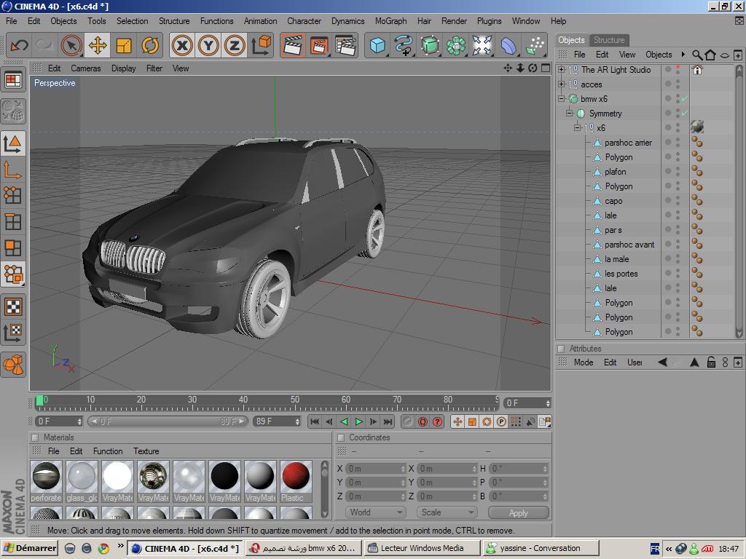Image resolution: width=746 pixels, height=559 pixels.
Task: Toggle visibility dots for capo object
Action: pos(678,201)
